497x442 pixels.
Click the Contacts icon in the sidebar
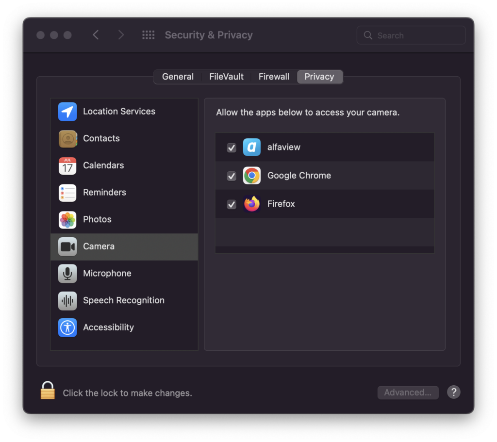point(67,138)
